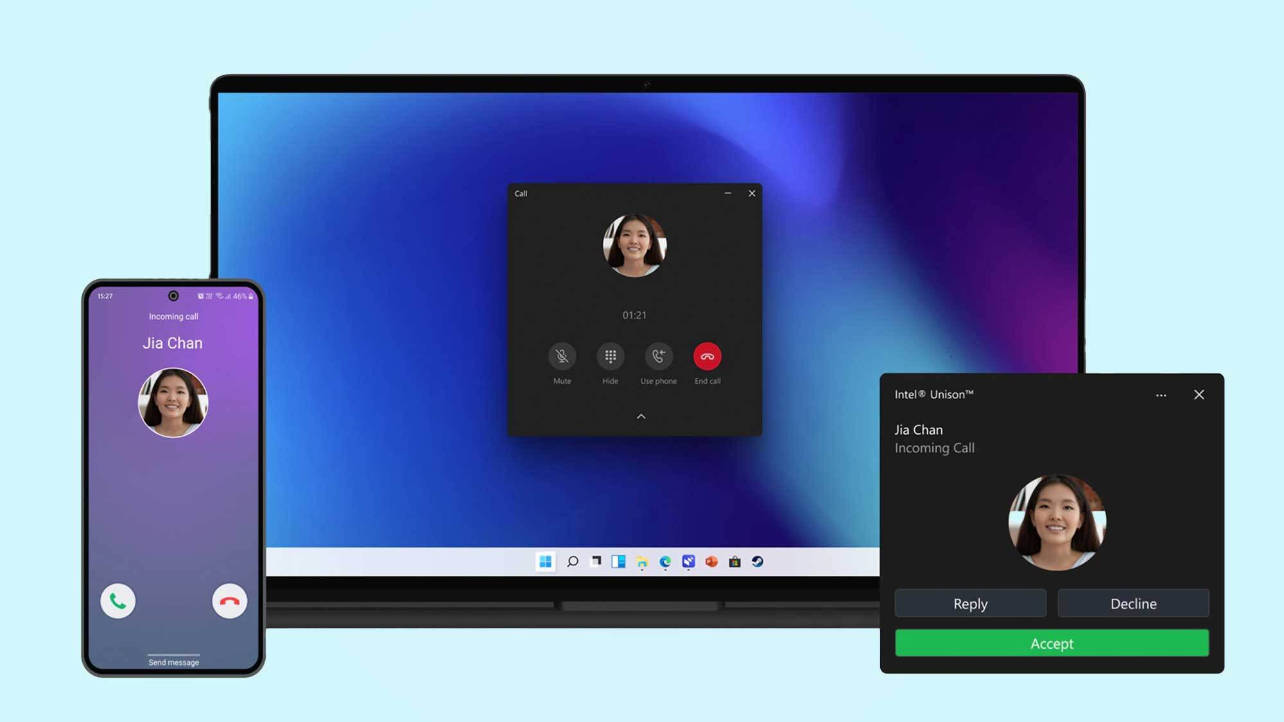The height and width of the screenshot is (722, 1284).
Task: Select the Hide call option
Action: click(x=611, y=356)
